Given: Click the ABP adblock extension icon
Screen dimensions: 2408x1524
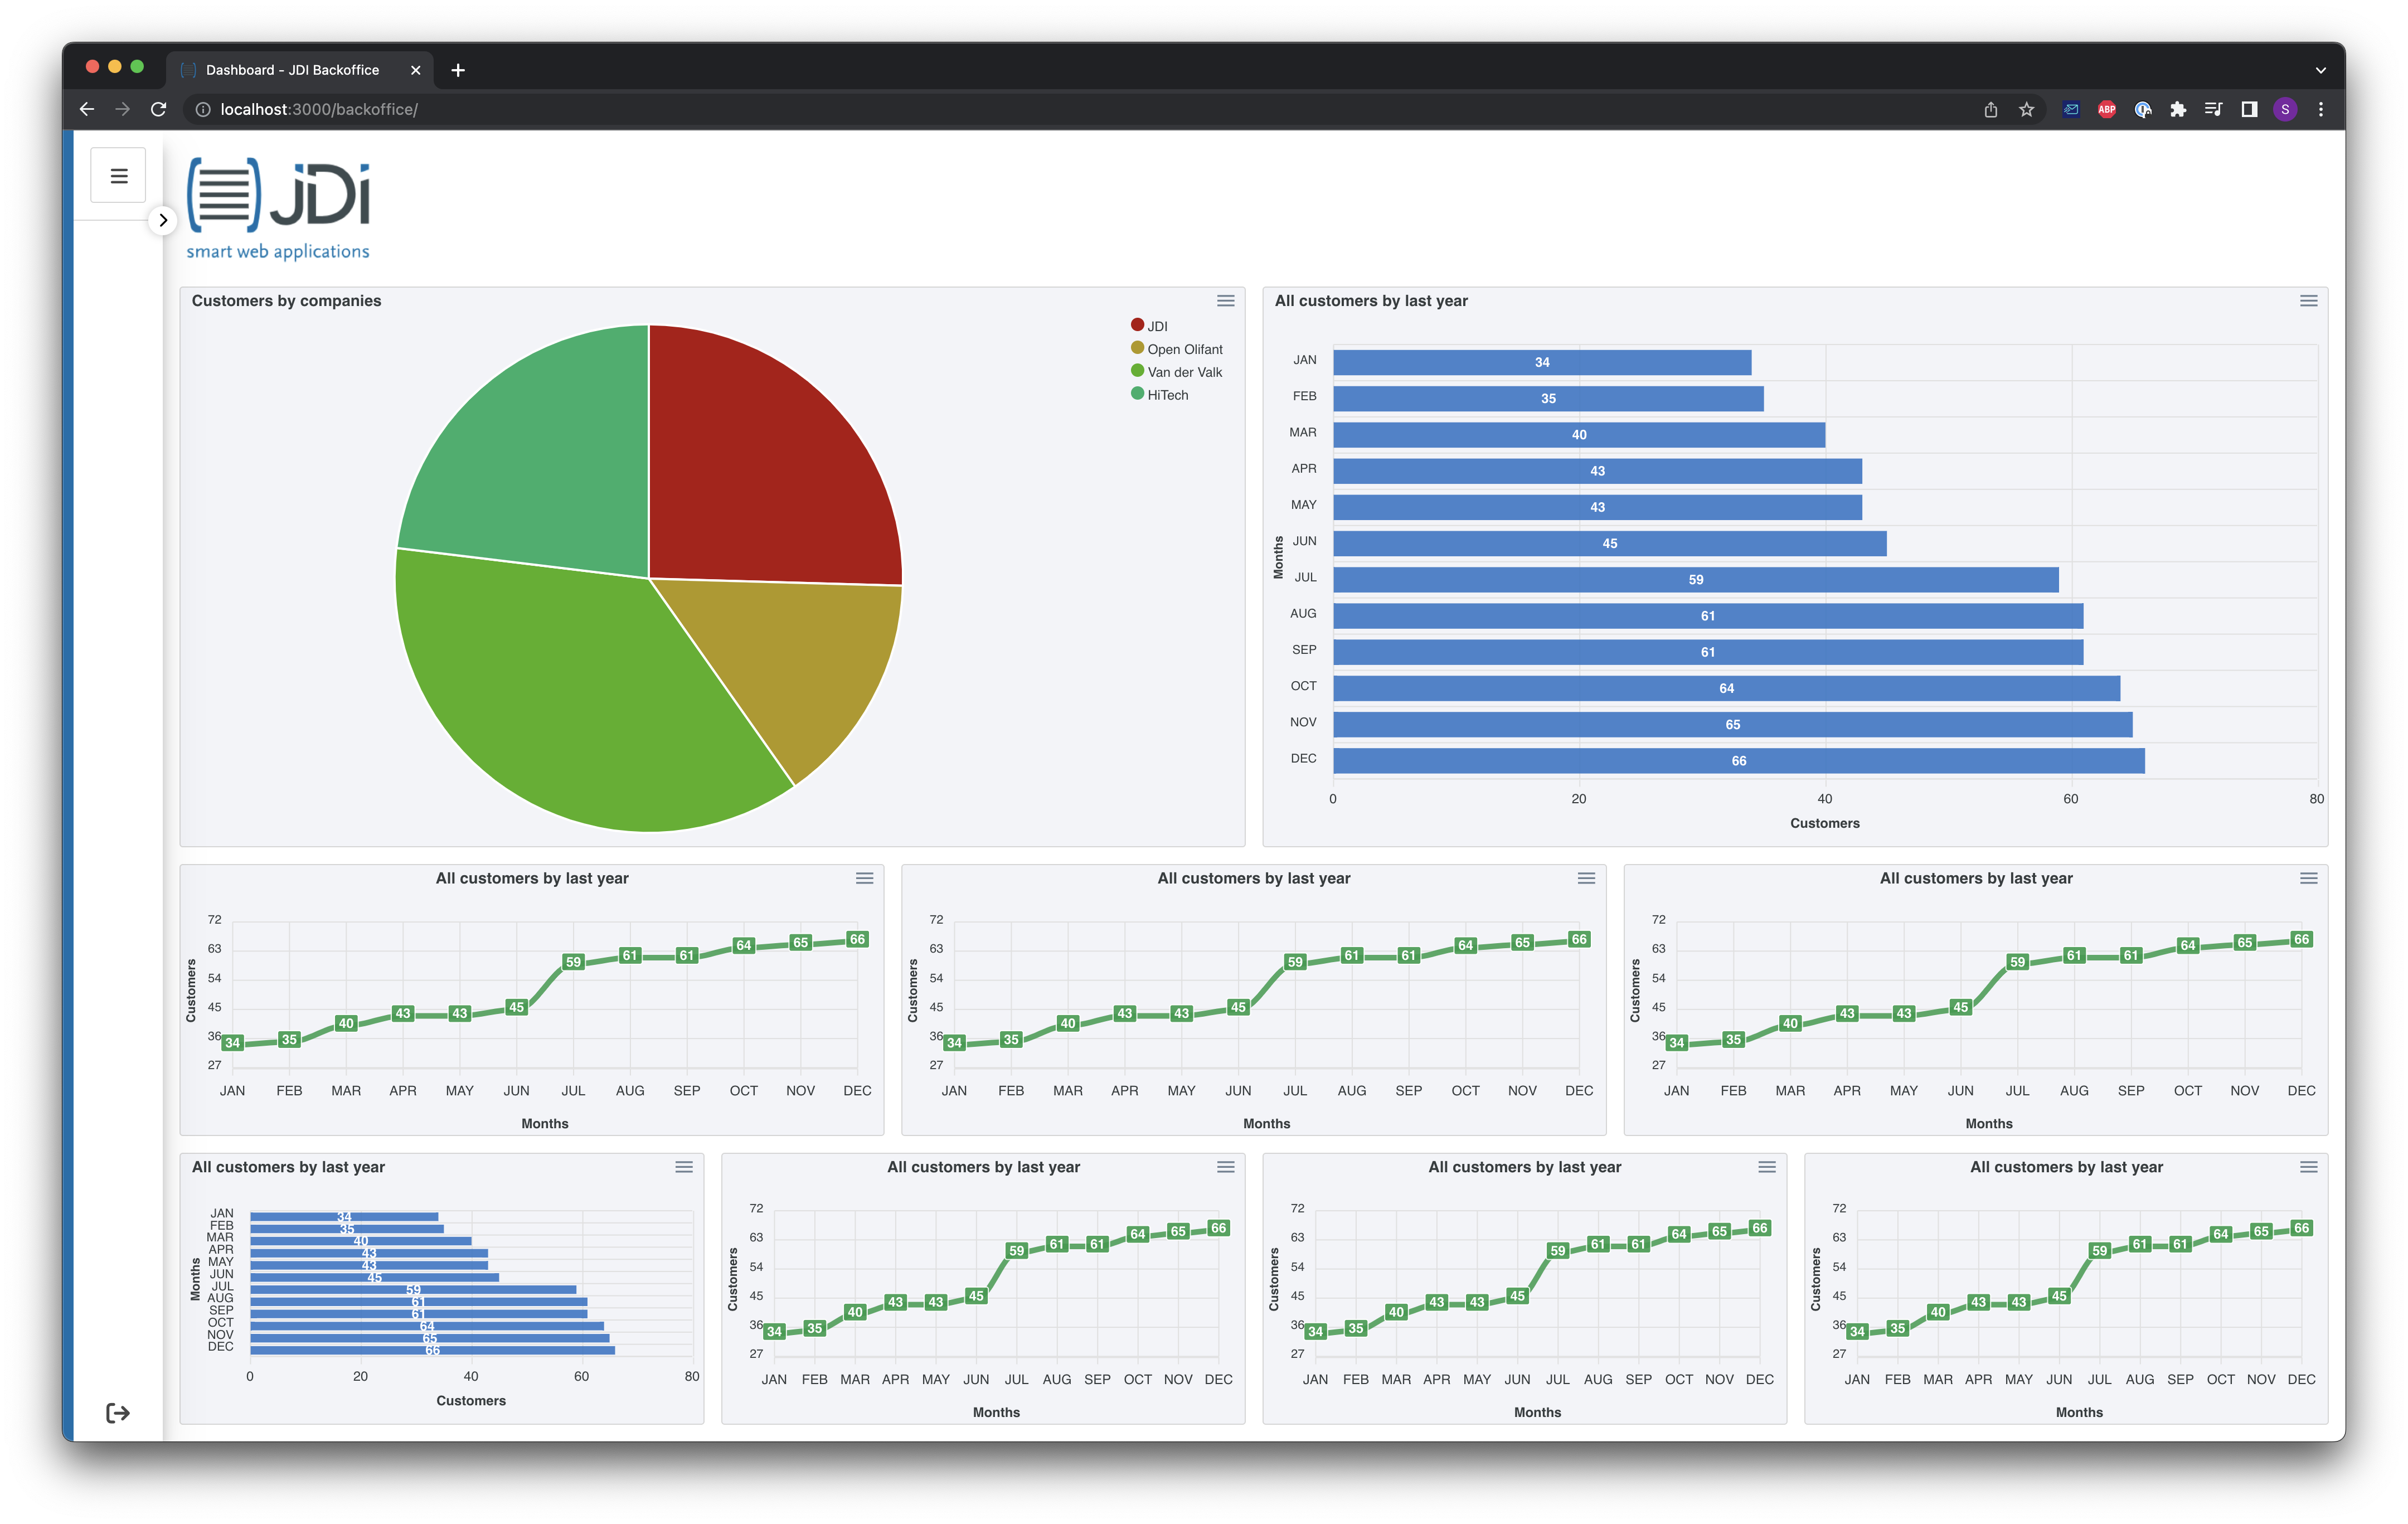Looking at the screenshot, I should (x=2107, y=109).
